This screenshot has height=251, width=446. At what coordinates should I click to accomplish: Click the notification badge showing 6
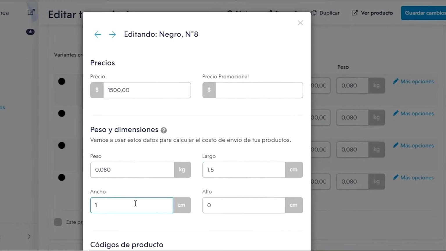(30, 32)
